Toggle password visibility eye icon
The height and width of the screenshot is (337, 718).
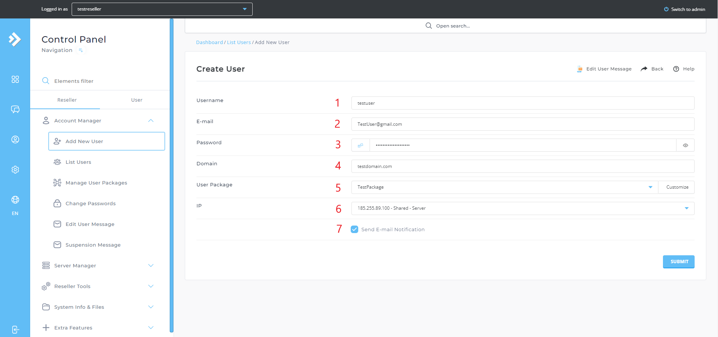coord(685,145)
